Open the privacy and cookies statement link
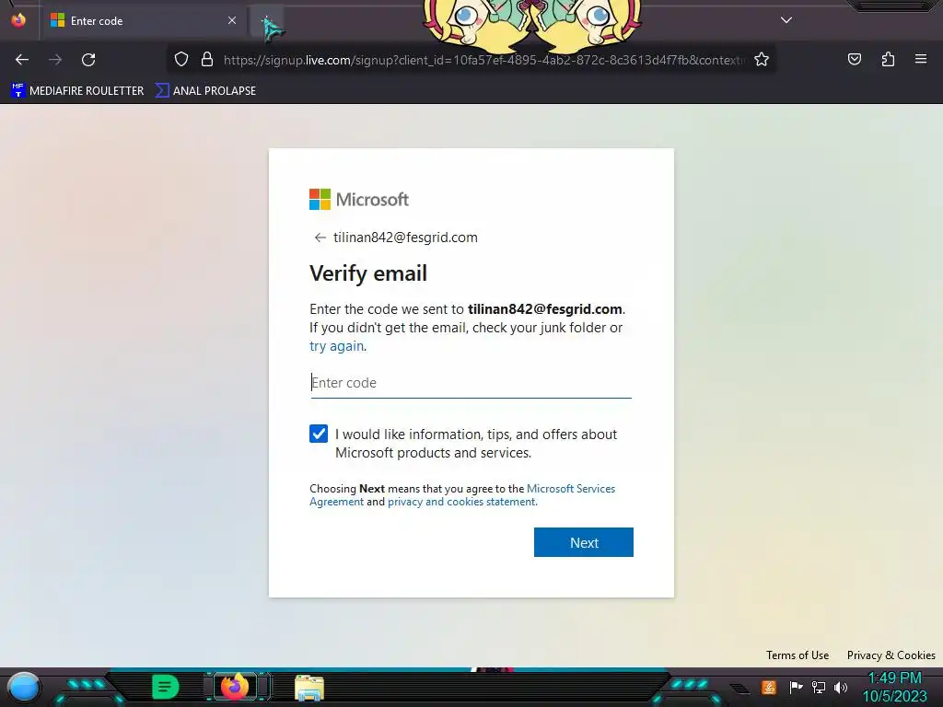 (x=462, y=502)
